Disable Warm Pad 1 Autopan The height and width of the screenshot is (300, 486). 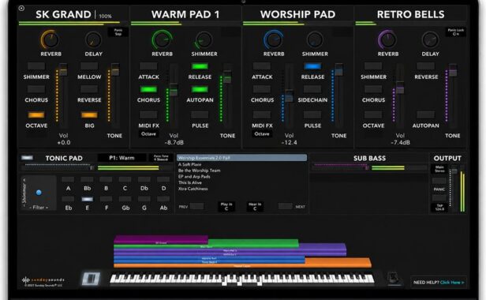click(200, 90)
